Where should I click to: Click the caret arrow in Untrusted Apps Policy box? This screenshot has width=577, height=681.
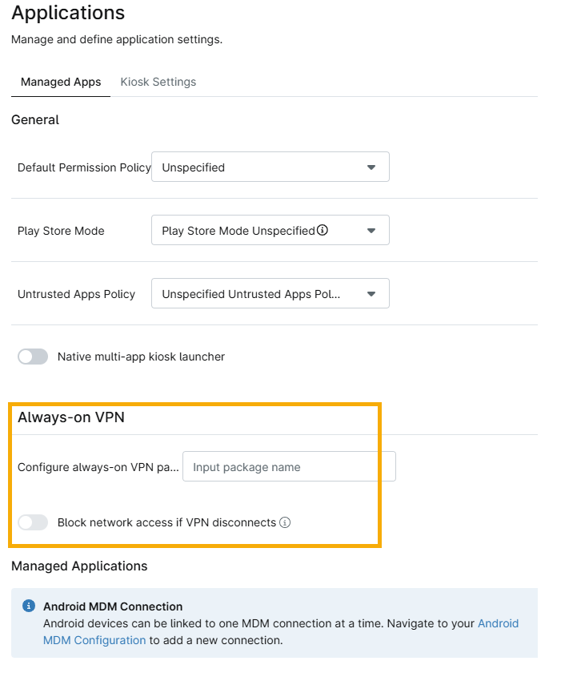click(371, 294)
